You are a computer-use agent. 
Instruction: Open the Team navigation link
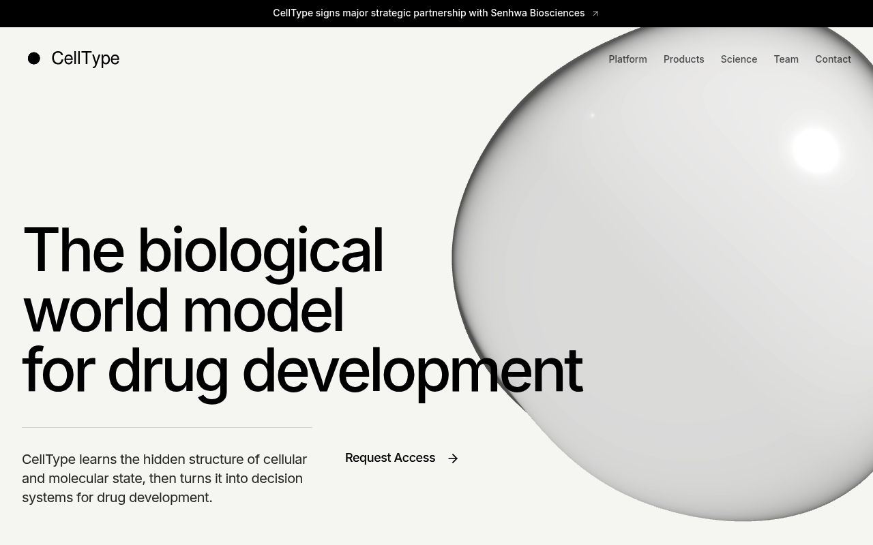click(x=786, y=59)
